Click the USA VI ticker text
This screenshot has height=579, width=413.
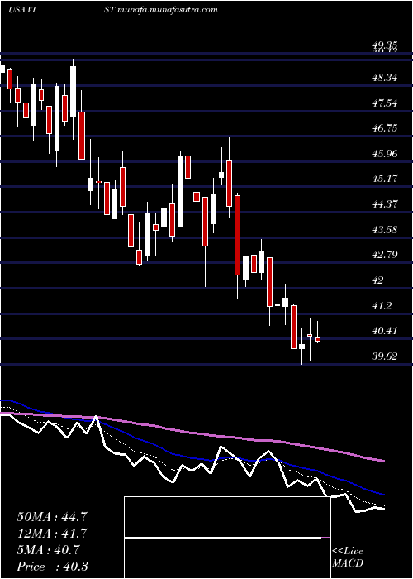pyautogui.click(x=23, y=10)
